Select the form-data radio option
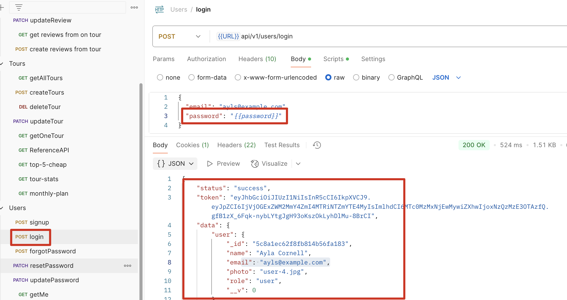Image resolution: width=567 pixels, height=300 pixels. point(191,78)
